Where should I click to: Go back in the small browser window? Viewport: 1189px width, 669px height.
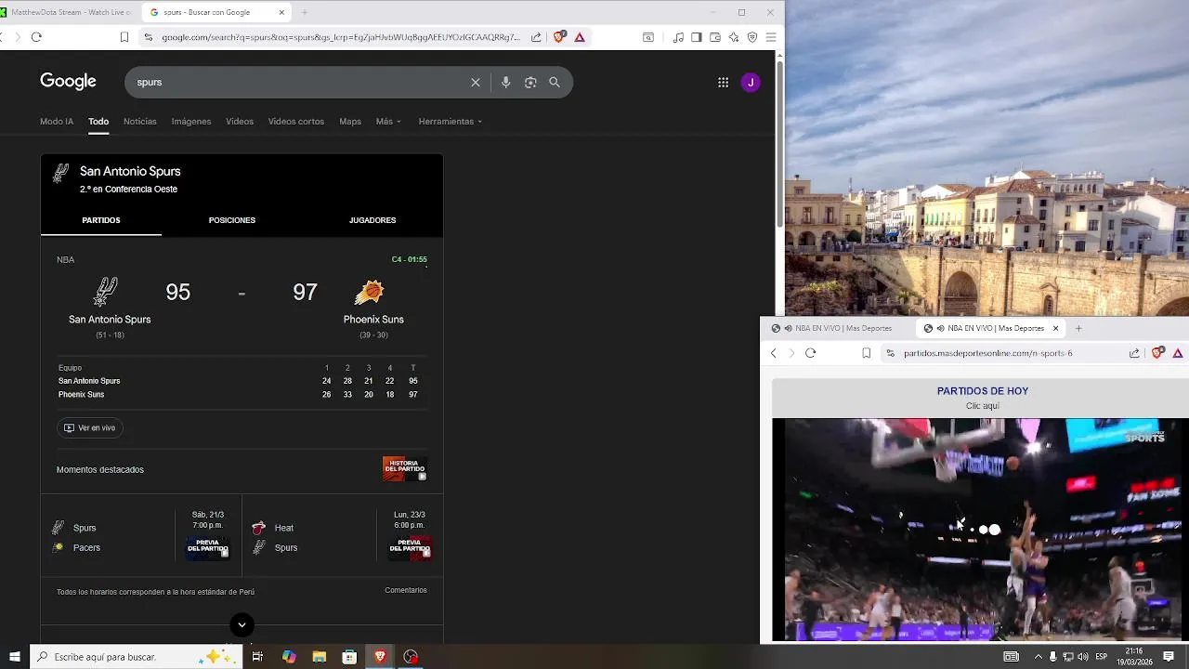[x=773, y=353]
